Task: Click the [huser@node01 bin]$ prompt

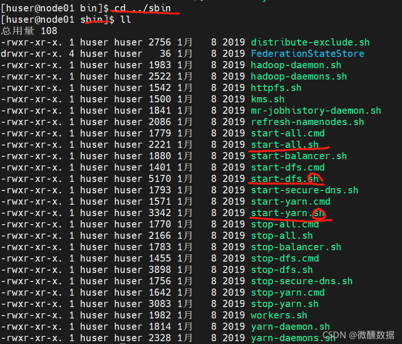Action: 55,8
